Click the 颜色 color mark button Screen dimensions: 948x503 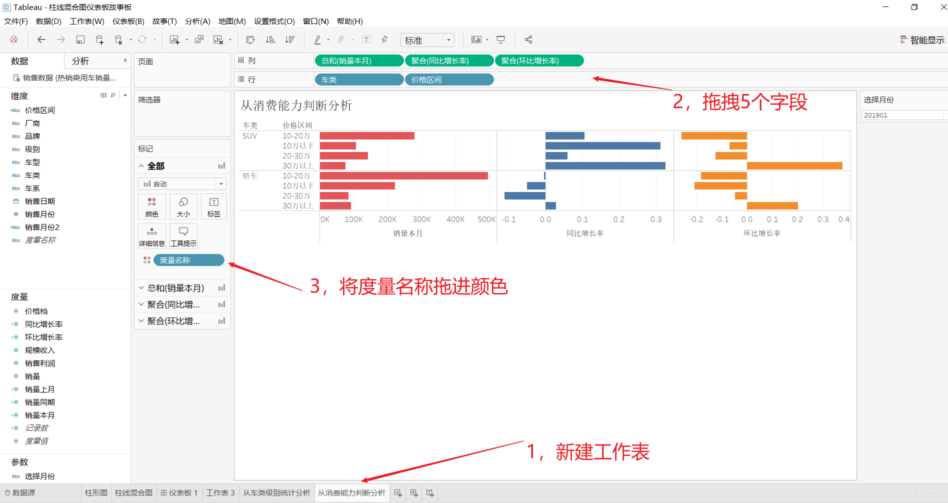coord(152,206)
